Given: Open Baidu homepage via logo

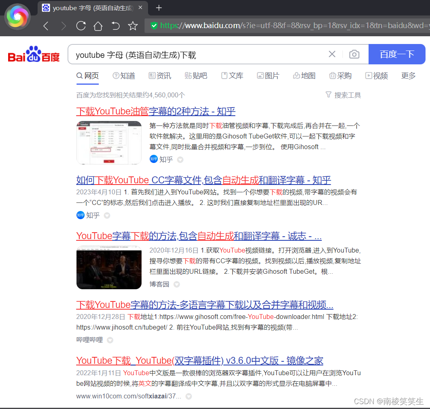Looking at the screenshot, I should [34, 54].
